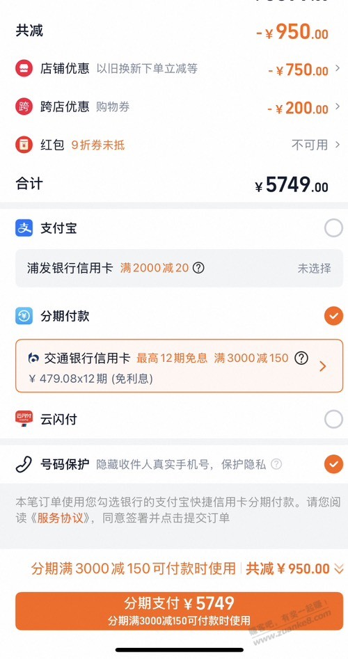Tap the 跨店优惠 red 跨 icon
Screen dimensions: 348x659
(x=24, y=106)
